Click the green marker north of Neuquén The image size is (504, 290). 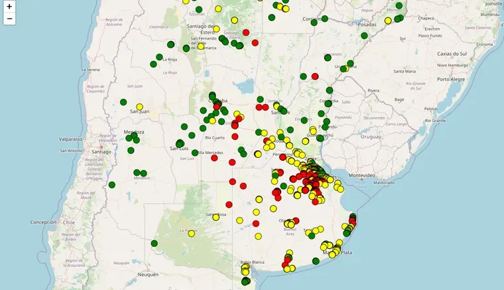point(154,244)
